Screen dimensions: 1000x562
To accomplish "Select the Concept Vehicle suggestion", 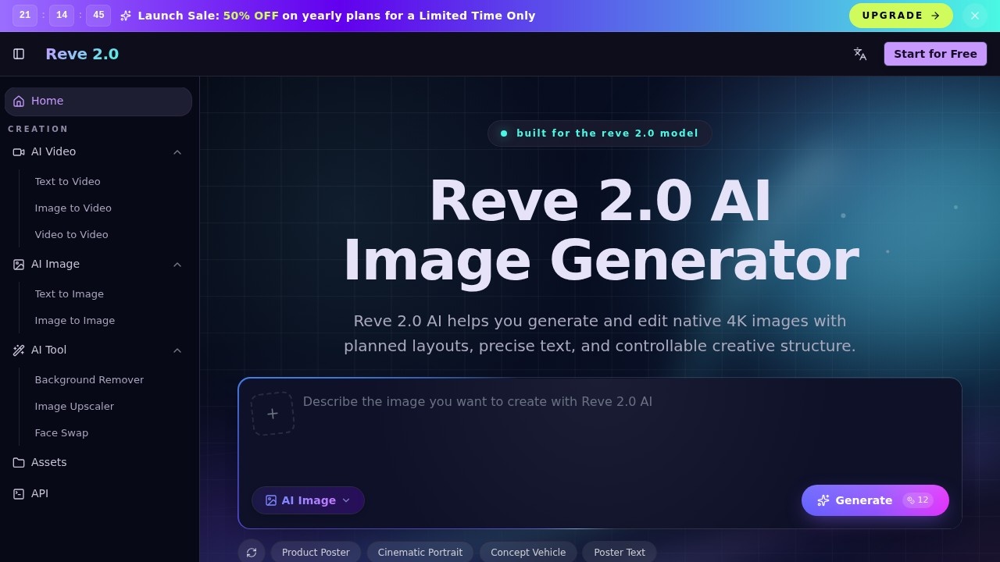I will [528, 553].
